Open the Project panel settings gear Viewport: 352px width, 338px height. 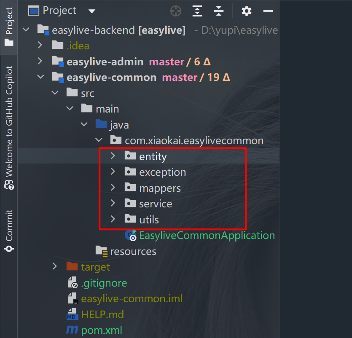tap(247, 11)
